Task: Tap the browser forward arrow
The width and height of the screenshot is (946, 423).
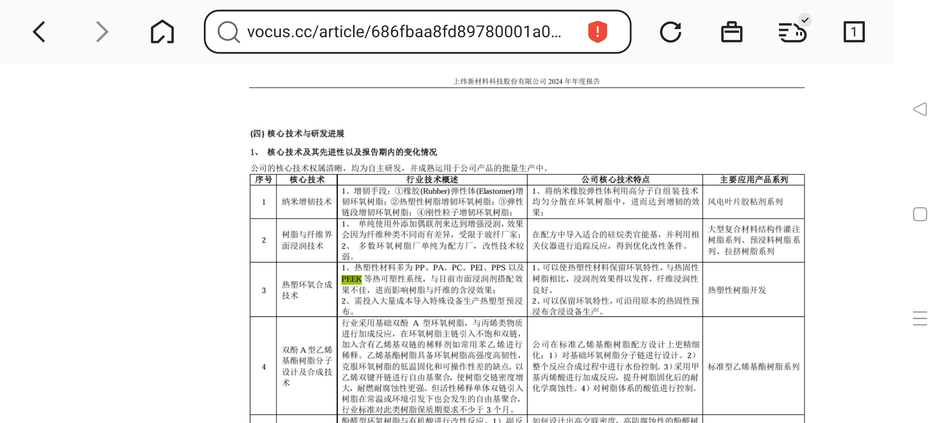Action: tap(102, 32)
